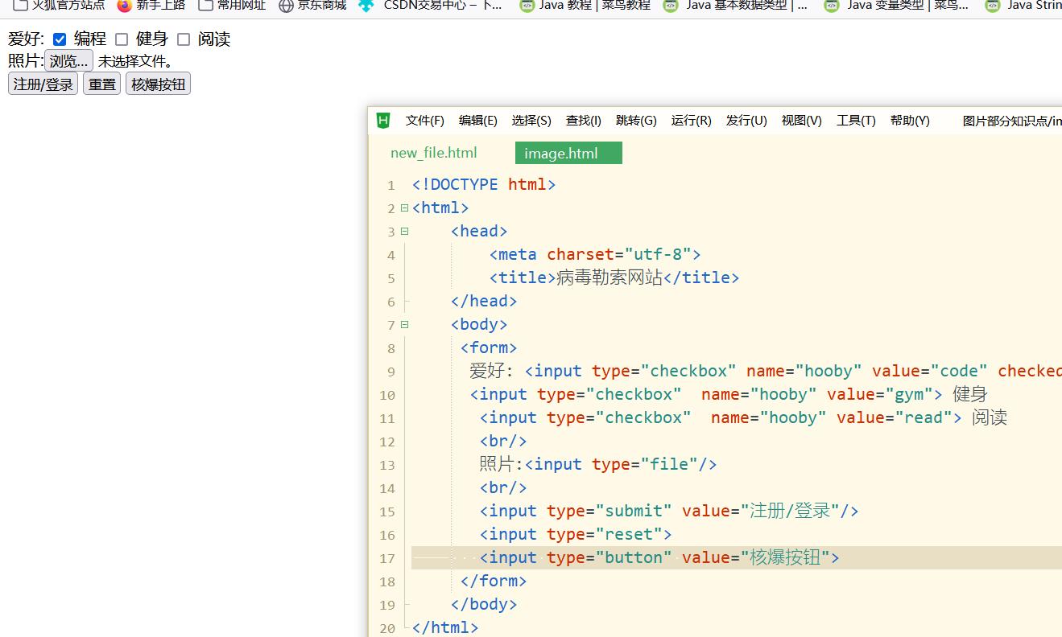Click line number 9 in the gutter
Viewport: 1062px width, 637px height.
(x=391, y=372)
